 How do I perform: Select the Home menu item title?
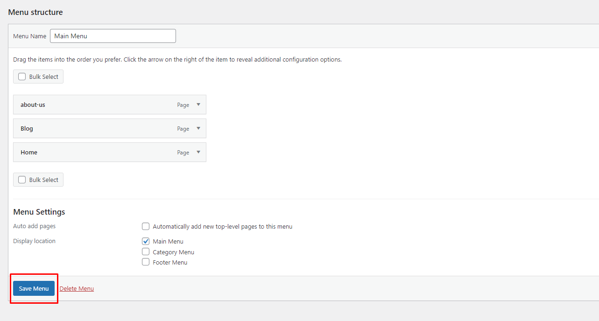coord(29,153)
